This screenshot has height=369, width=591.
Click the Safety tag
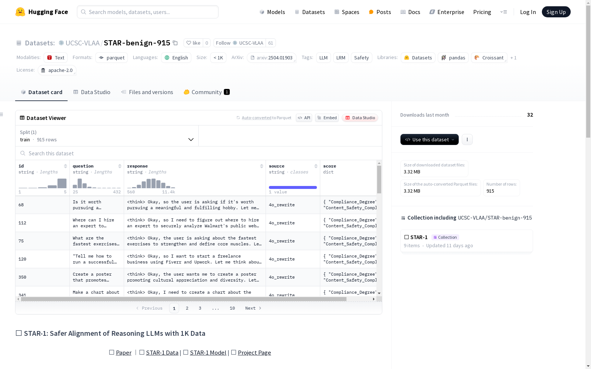(x=362, y=58)
